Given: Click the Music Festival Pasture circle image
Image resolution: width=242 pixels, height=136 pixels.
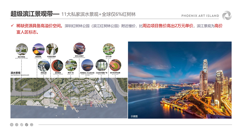Looking at the screenshot, I should [x=22, y=49].
